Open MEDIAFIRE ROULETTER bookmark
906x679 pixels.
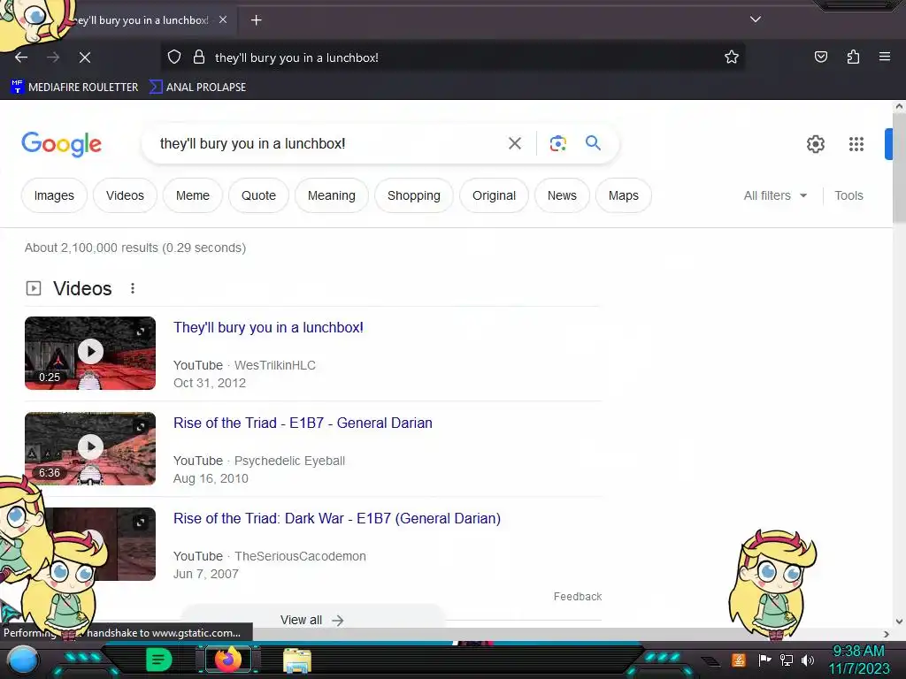coord(74,88)
